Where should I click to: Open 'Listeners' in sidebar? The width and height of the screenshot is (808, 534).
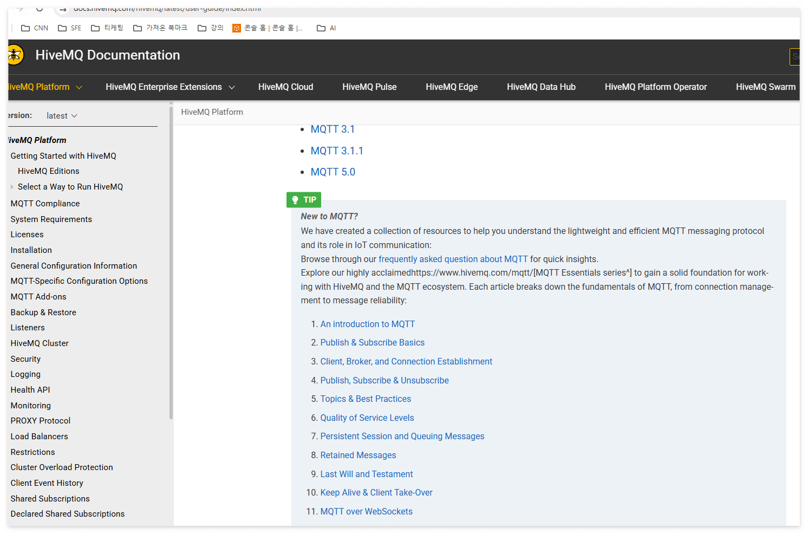click(x=28, y=328)
